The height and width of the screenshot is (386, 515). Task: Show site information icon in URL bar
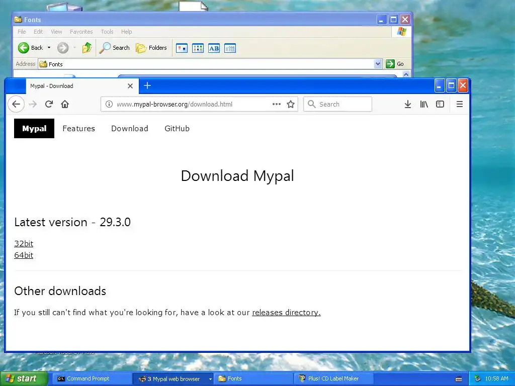[109, 105]
